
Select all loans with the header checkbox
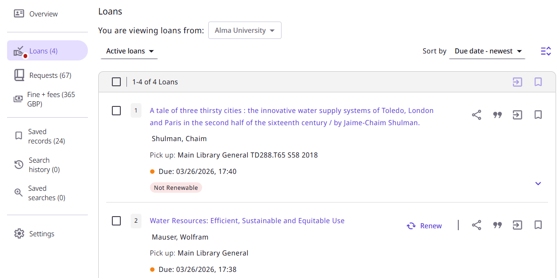[116, 82]
